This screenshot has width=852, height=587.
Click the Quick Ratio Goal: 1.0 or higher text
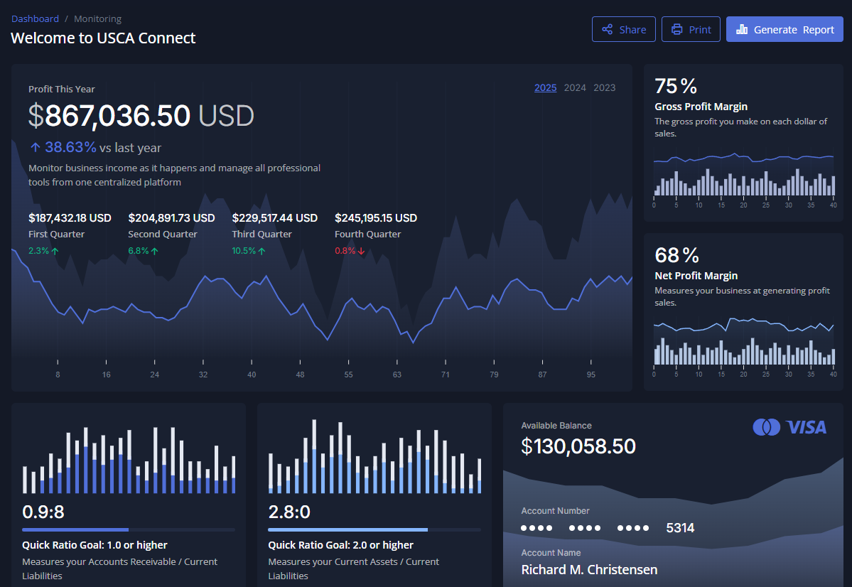[x=95, y=545]
